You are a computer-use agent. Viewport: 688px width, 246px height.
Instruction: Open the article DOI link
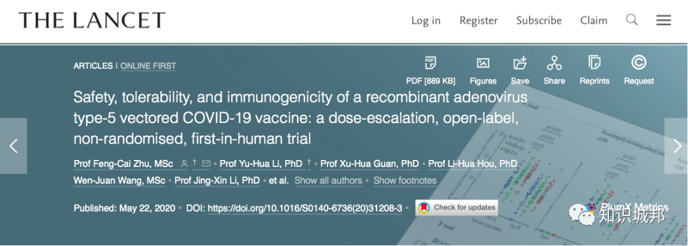(305, 208)
